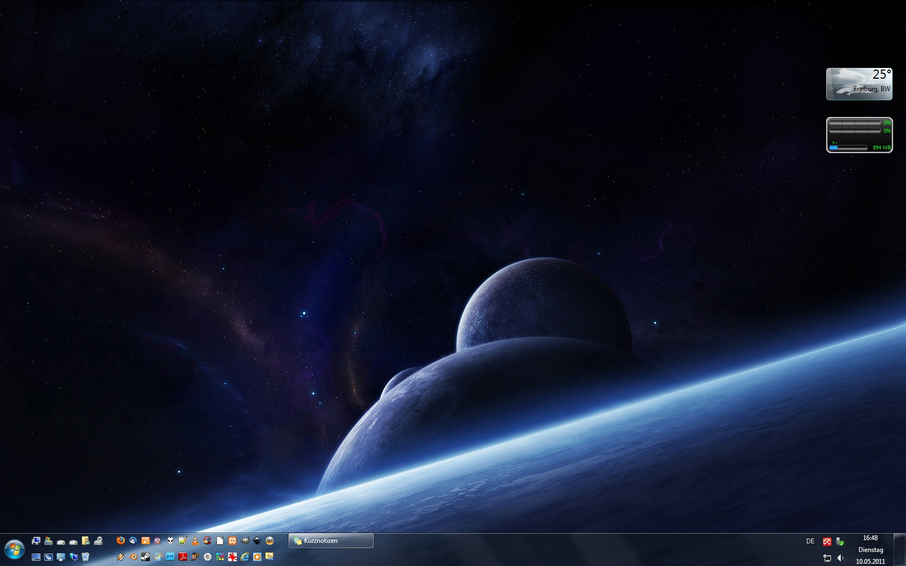Open the colorful dots grid icon

220,557
